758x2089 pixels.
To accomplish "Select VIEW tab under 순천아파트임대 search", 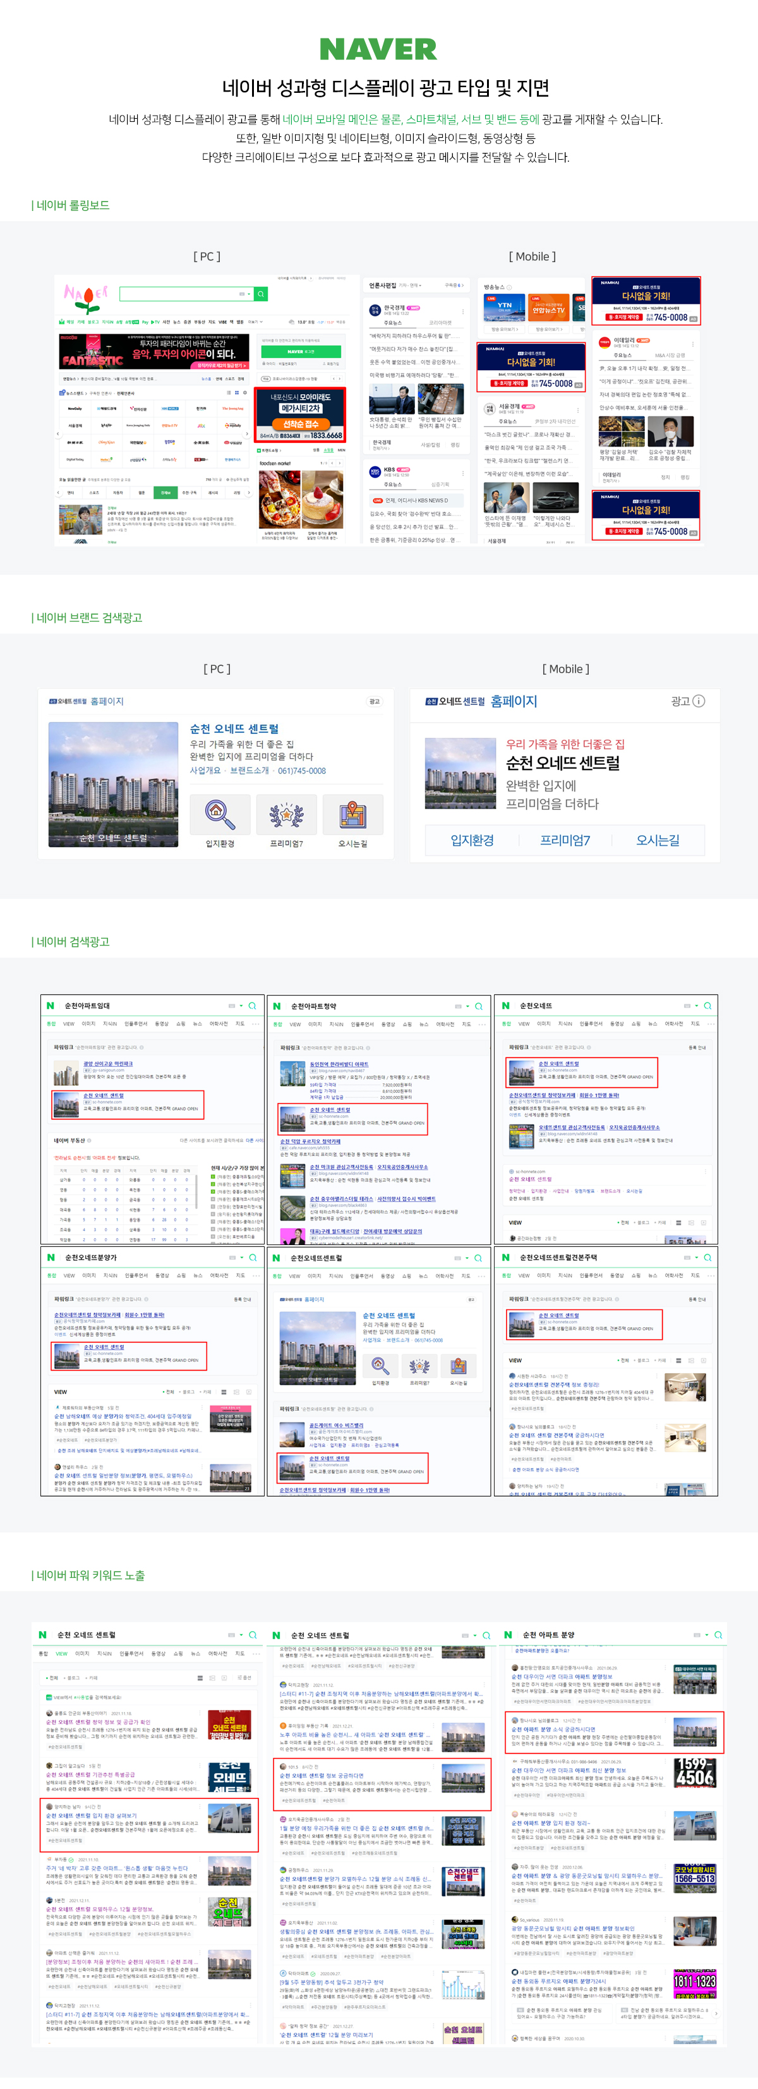I will [69, 1023].
